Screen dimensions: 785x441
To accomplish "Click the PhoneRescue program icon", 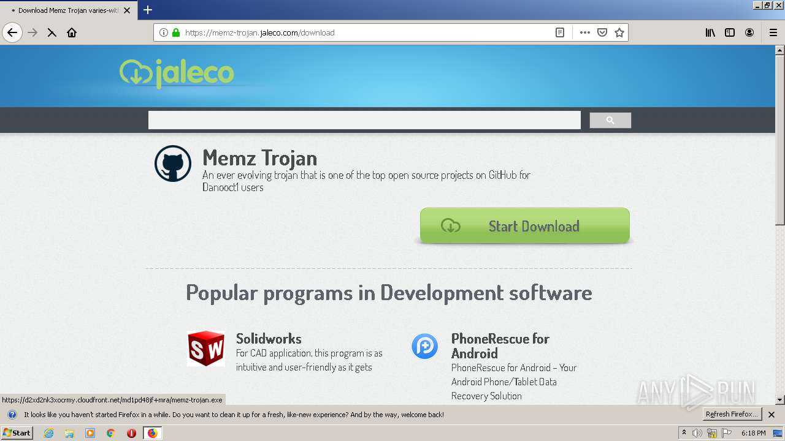I will pyautogui.click(x=425, y=346).
